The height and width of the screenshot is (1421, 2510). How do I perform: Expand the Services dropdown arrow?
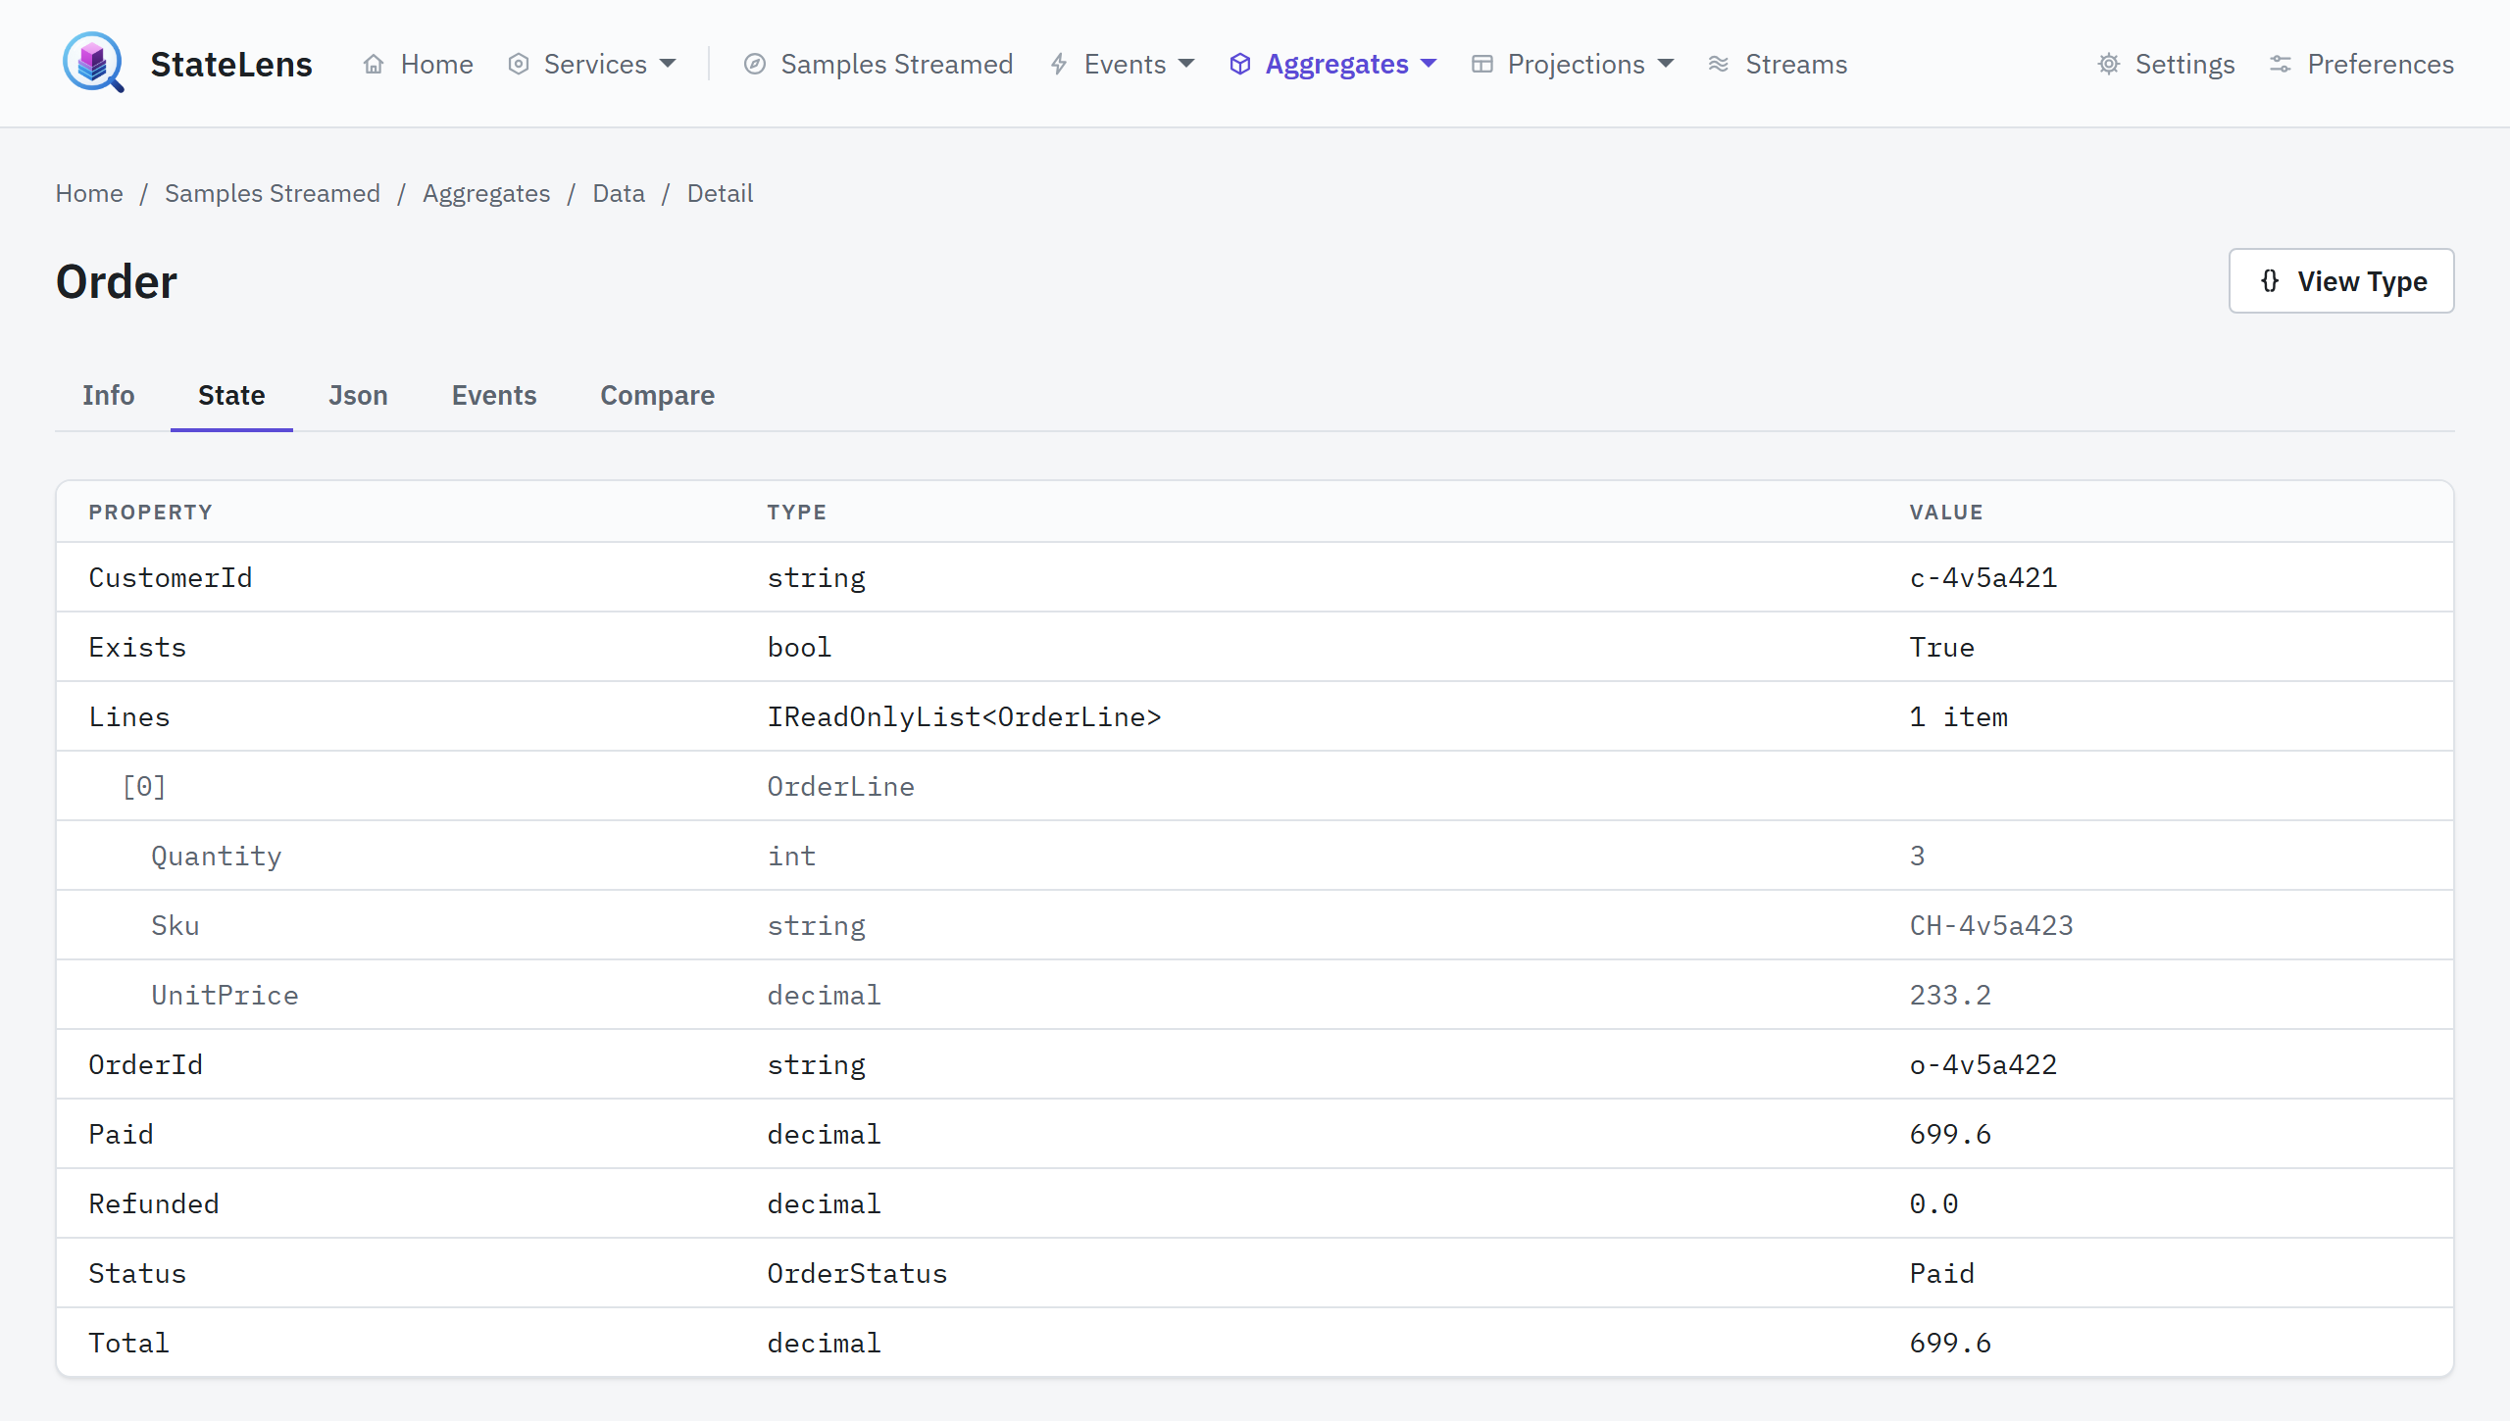point(668,64)
